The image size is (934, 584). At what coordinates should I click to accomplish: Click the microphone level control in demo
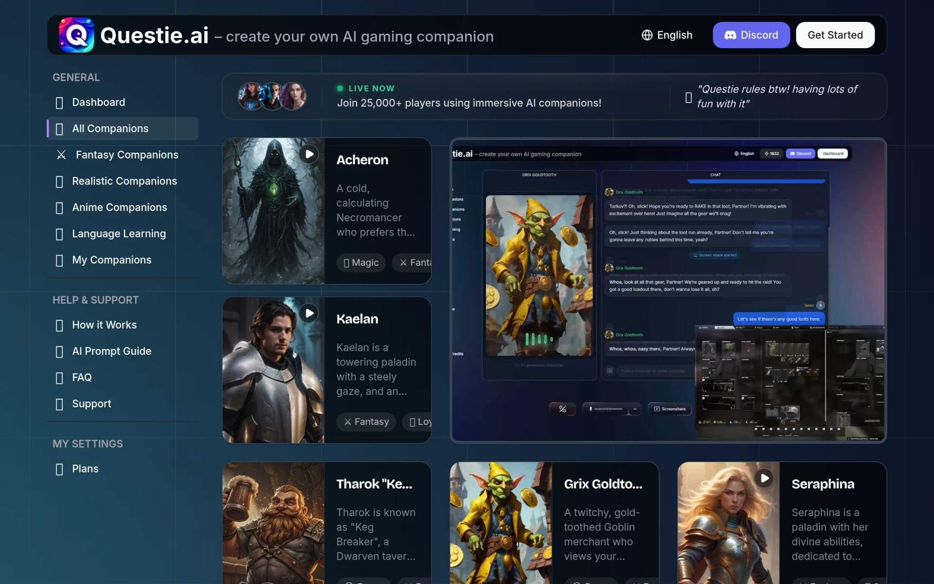click(606, 409)
